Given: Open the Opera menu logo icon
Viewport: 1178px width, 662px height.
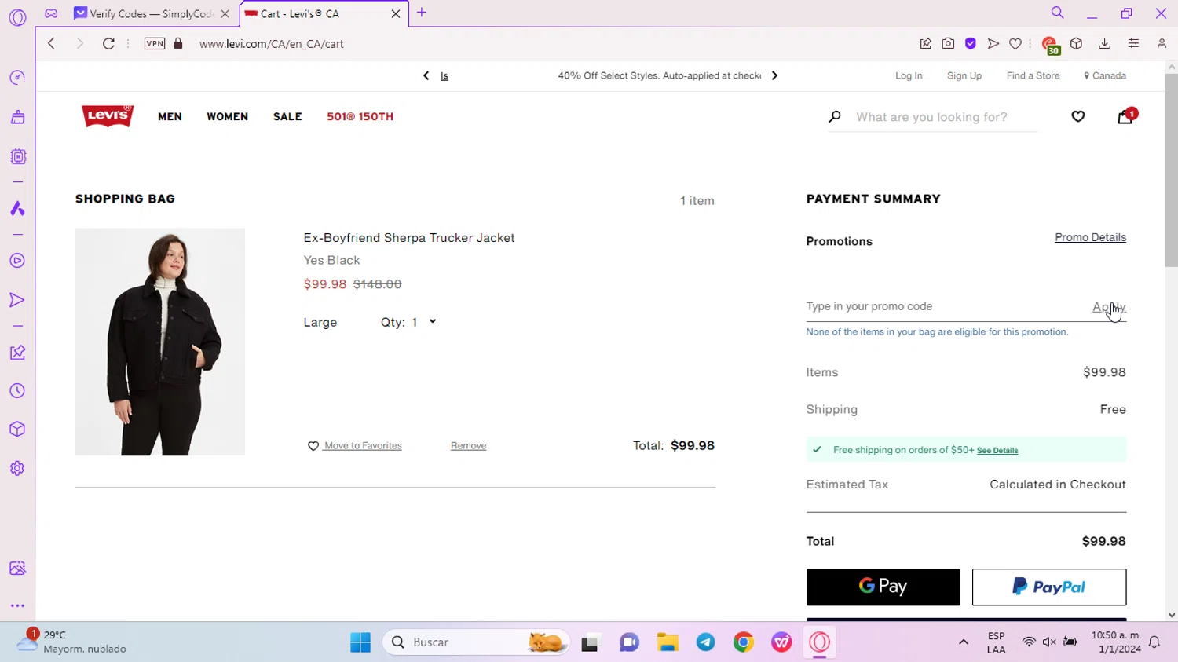Looking at the screenshot, I should 17,17.
